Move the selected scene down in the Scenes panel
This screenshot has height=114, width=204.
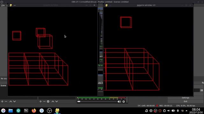tap(15, 102)
